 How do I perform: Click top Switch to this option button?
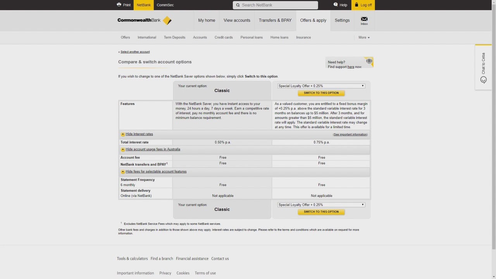tap(321, 93)
